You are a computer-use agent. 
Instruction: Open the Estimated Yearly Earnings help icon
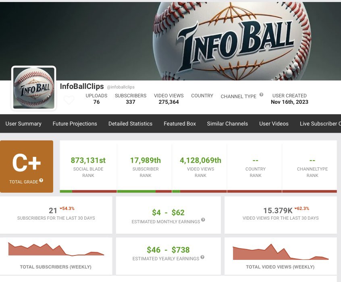click(202, 257)
